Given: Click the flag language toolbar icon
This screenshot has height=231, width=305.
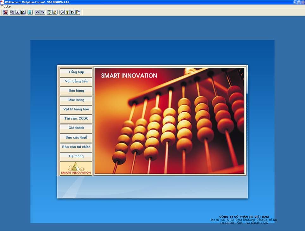Looking at the screenshot, I should (5, 12).
